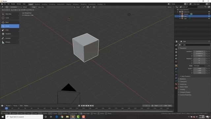Open the Object Data properties tab
Image resolution: width=211 pixels, height=119 pixels.
[x=176, y=81]
